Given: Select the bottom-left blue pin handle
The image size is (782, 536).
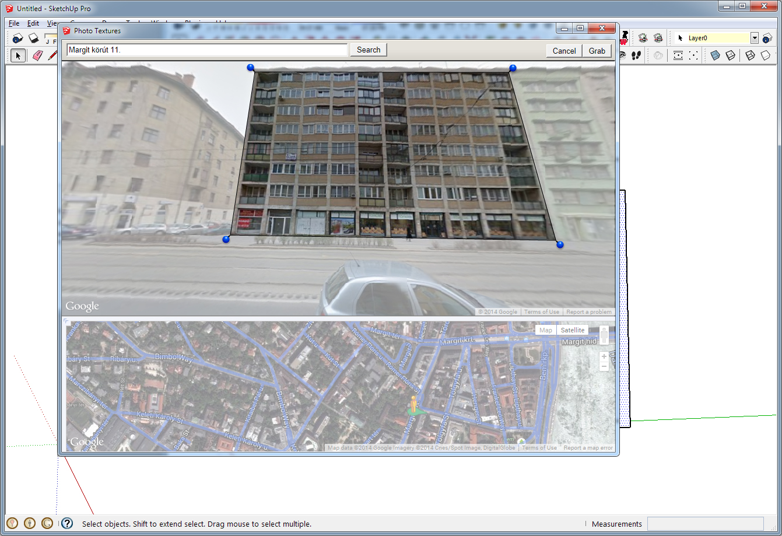Looking at the screenshot, I should coord(226,239).
